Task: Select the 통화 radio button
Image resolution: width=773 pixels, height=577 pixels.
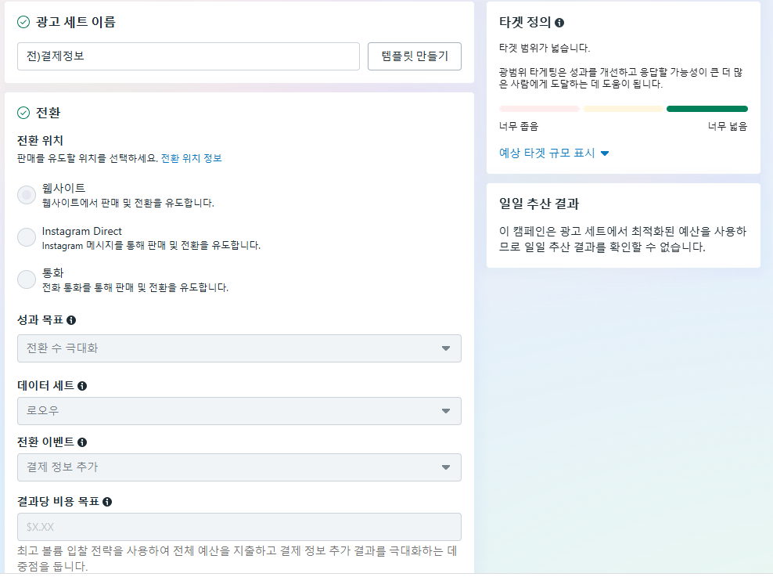Action: [x=27, y=279]
